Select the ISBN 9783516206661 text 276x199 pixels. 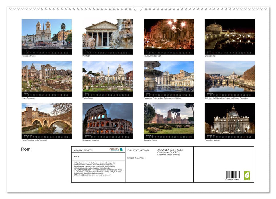(x=138, y=150)
